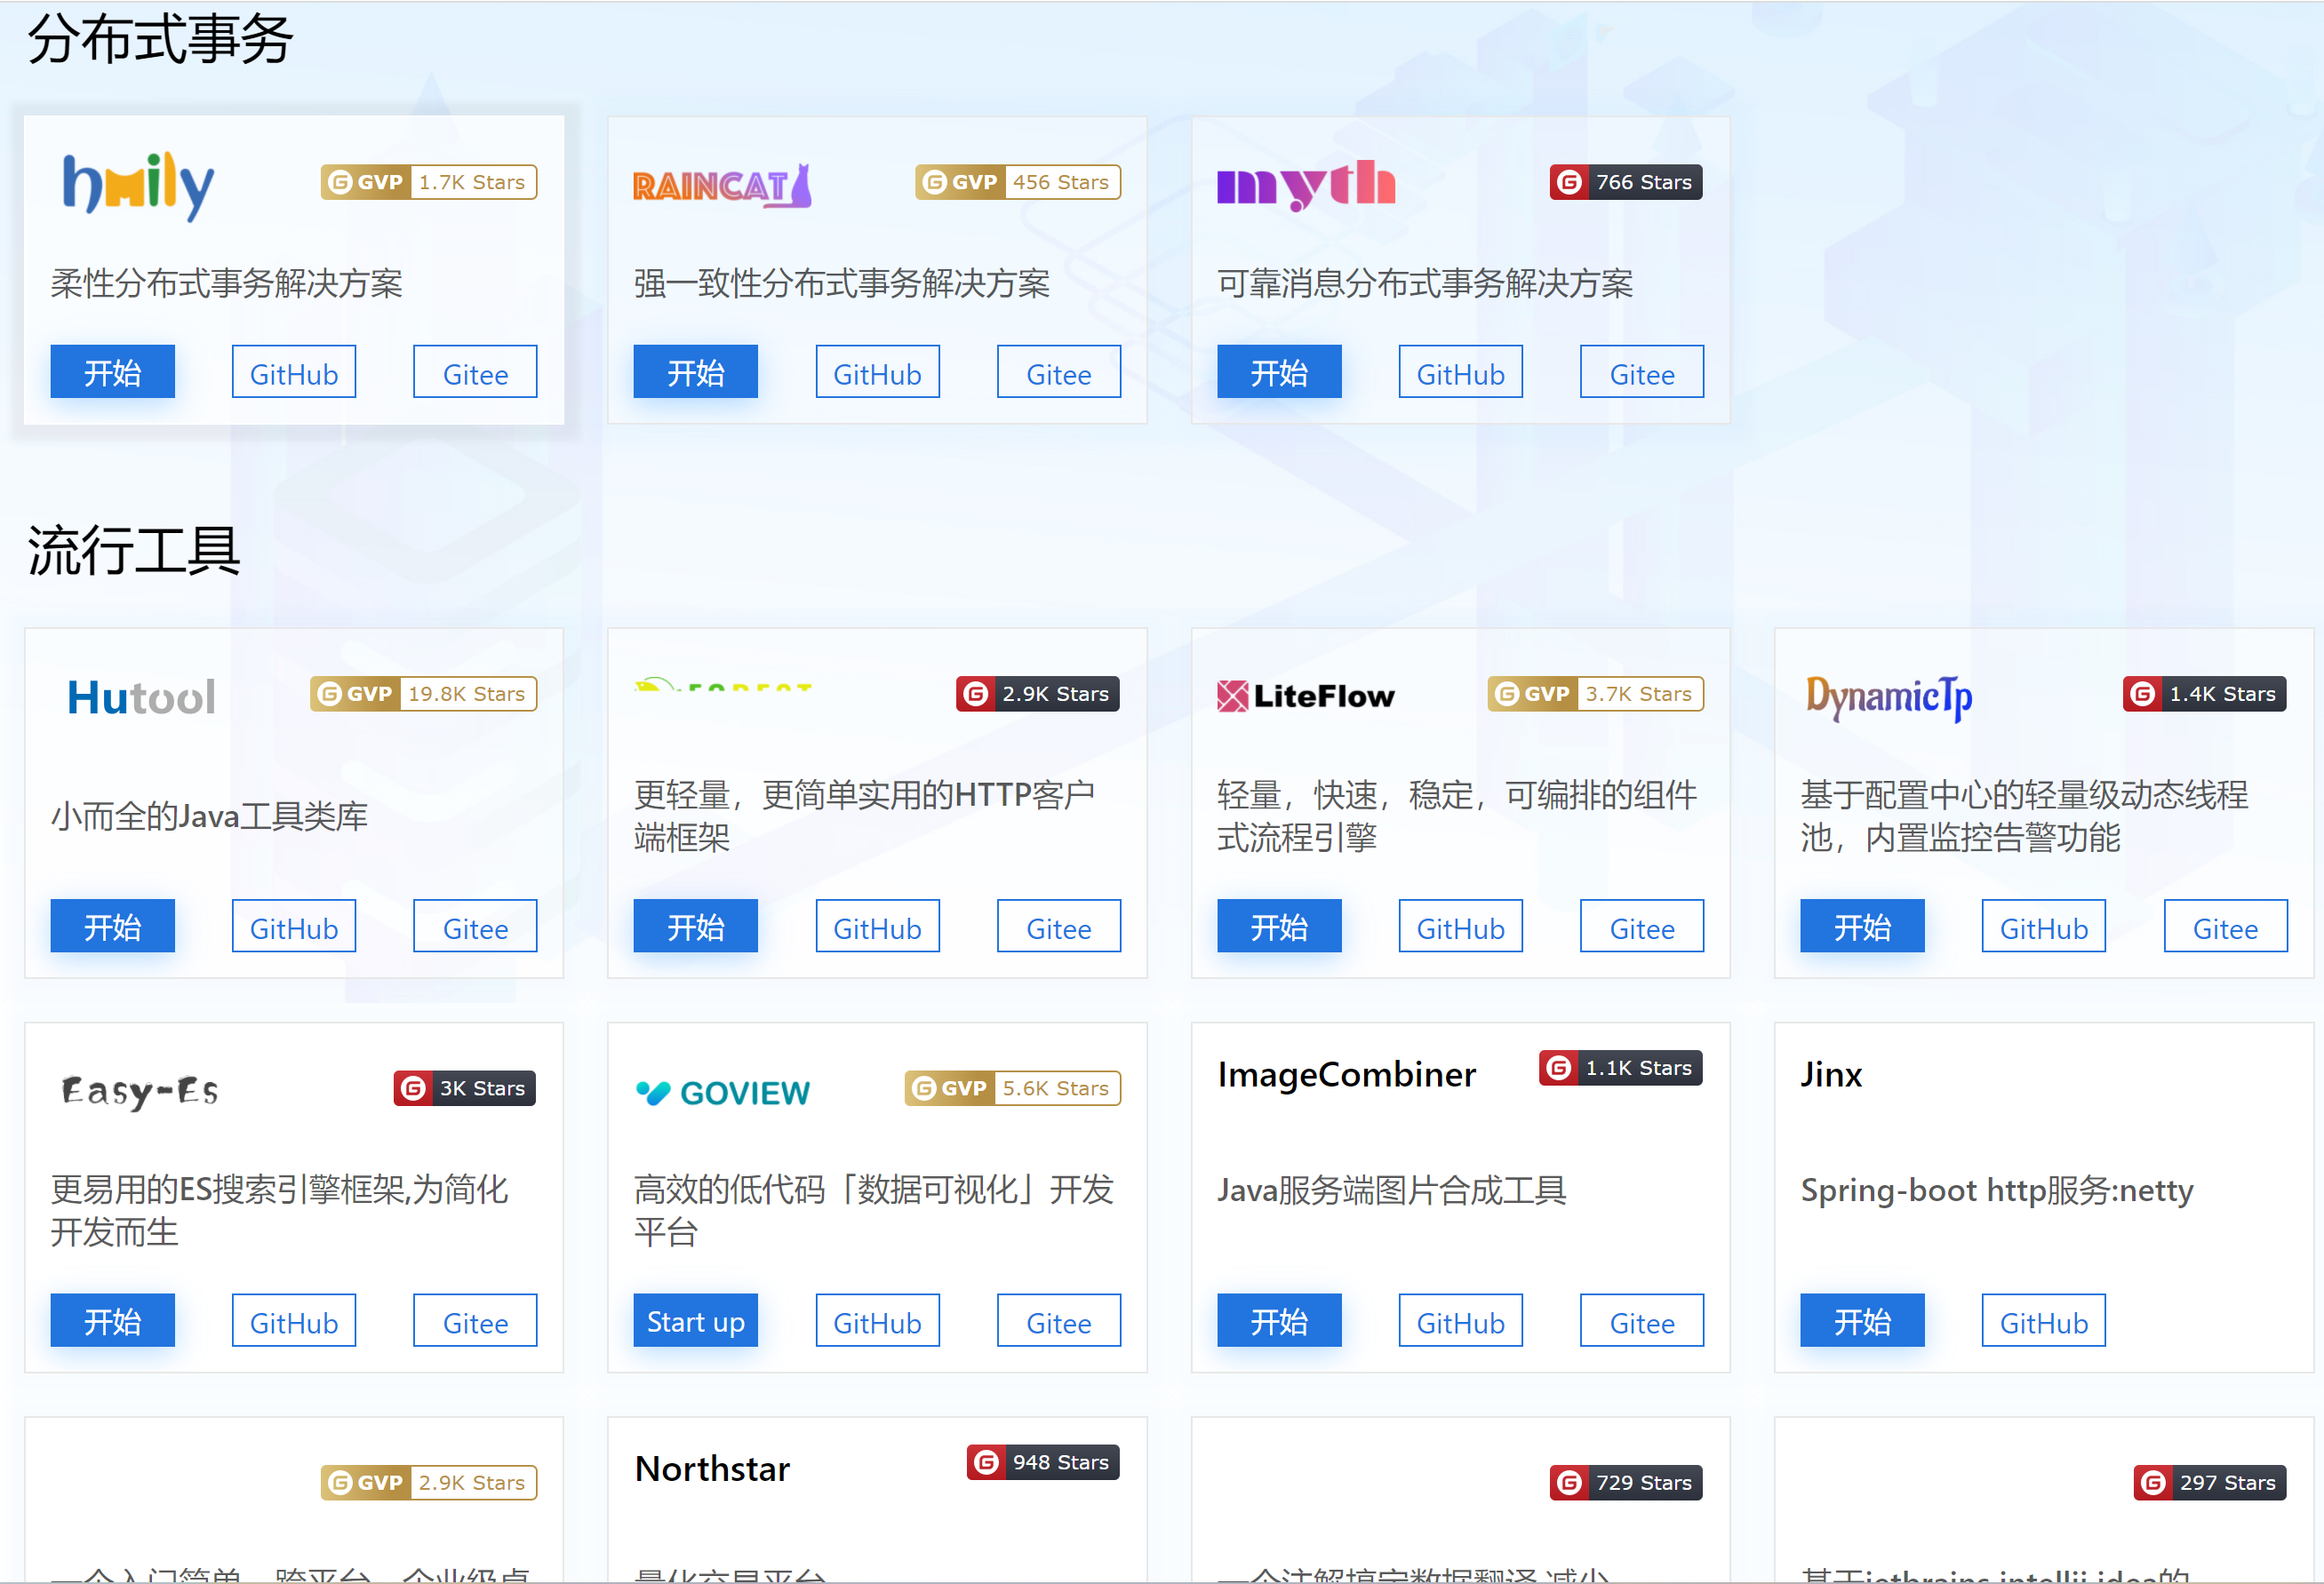Click 开始 on the ImageCombiner card
This screenshot has width=2324, height=1584.
click(x=1278, y=1321)
